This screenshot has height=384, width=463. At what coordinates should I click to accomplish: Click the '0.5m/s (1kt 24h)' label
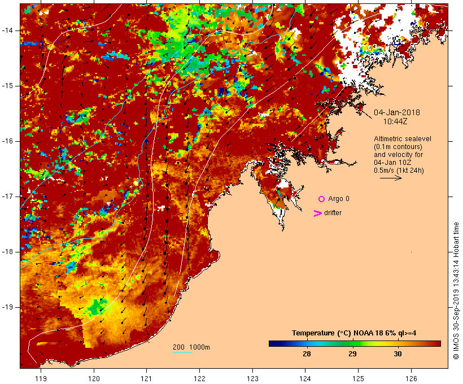pyautogui.click(x=399, y=171)
